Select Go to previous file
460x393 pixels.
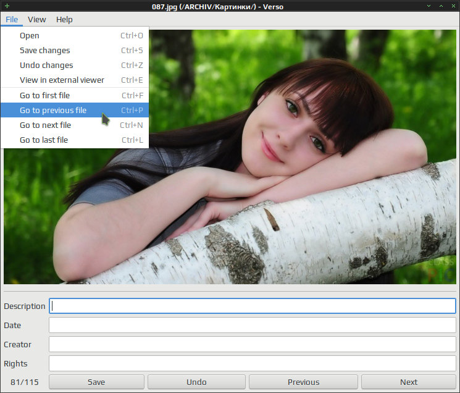pos(75,110)
